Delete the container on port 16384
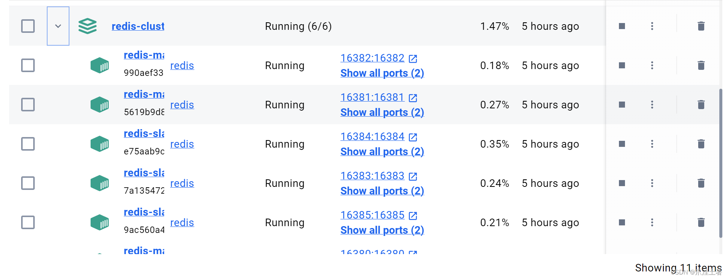 (x=701, y=144)
